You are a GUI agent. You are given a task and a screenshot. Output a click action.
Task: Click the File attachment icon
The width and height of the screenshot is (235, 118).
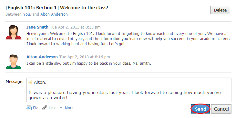coord(29,108)
